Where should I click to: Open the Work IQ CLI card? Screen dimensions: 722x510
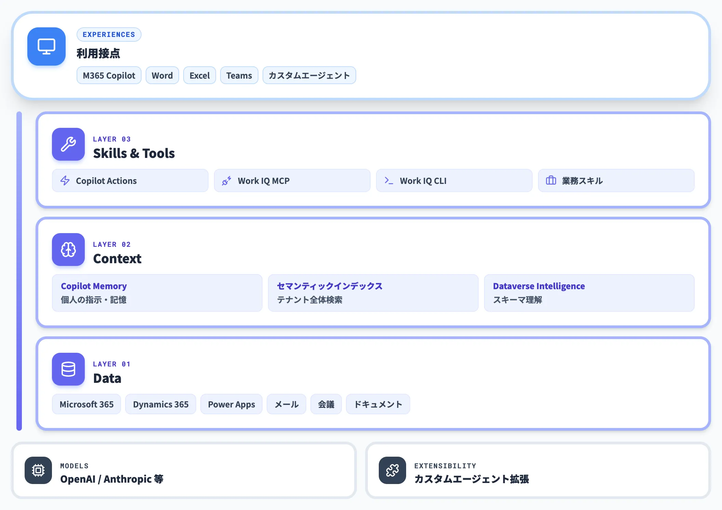point(454,180)
